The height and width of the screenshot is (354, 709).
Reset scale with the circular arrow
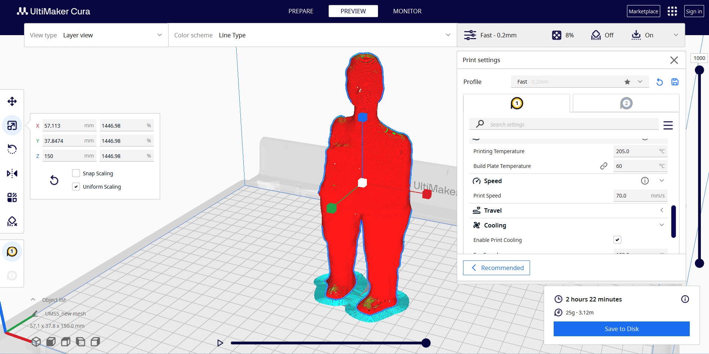tap(54, 180)
